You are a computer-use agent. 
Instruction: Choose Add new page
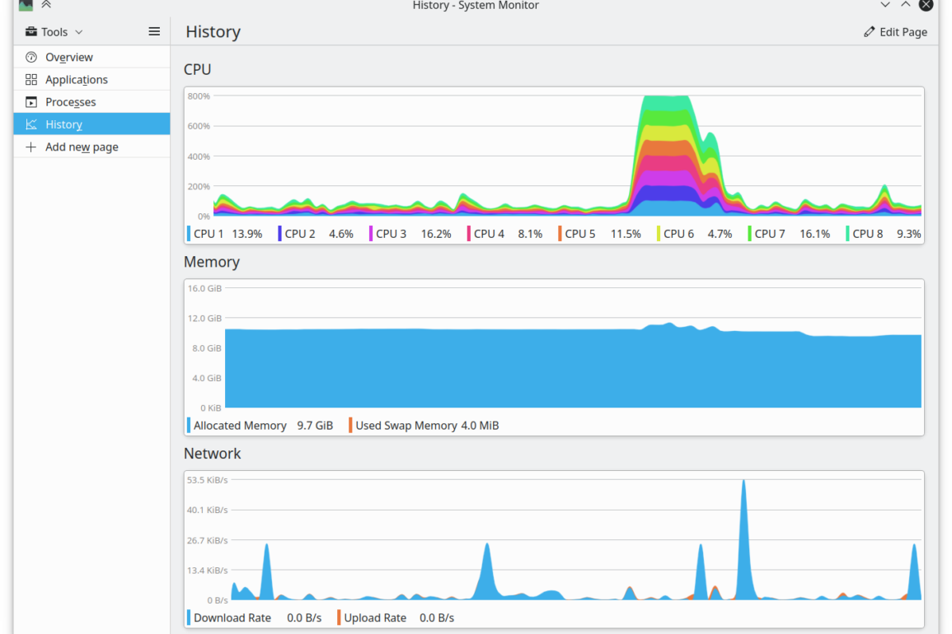tap(82, 147)
